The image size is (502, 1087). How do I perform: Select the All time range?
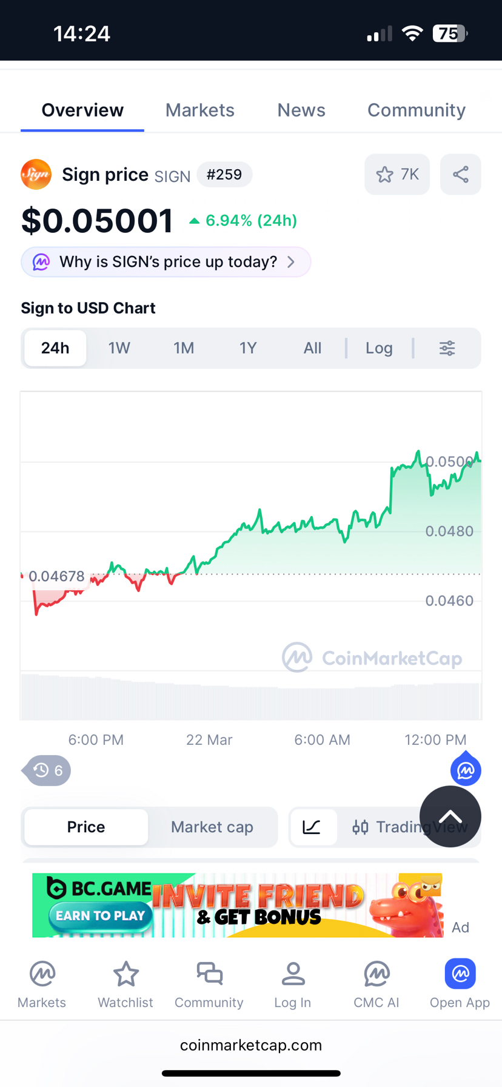(312, 348)
